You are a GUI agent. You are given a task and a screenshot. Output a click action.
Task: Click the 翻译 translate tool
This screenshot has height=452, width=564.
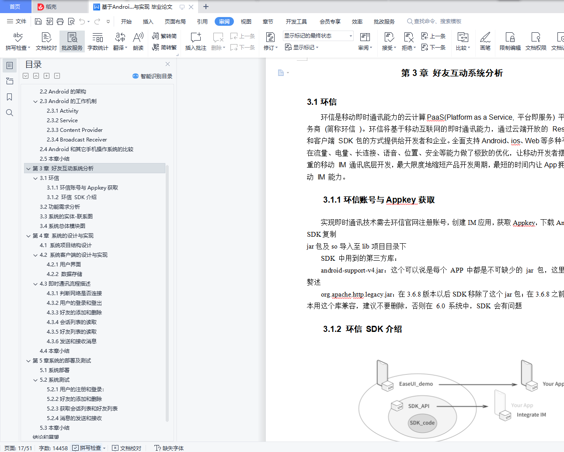coord(120,41)
